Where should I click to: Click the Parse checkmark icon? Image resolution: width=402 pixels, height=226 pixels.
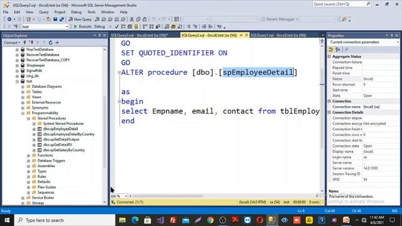(117, 26)
